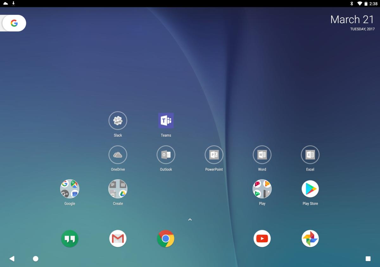Tap the Back navigation button
Image resolution: width=380 pixels, height=267 pixels.
point(12,259)
